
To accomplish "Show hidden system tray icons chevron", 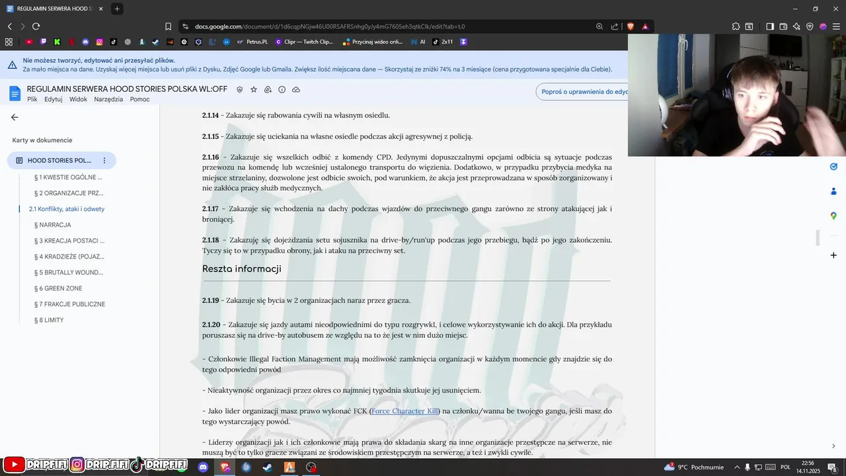I will click(x=737, y=467).
